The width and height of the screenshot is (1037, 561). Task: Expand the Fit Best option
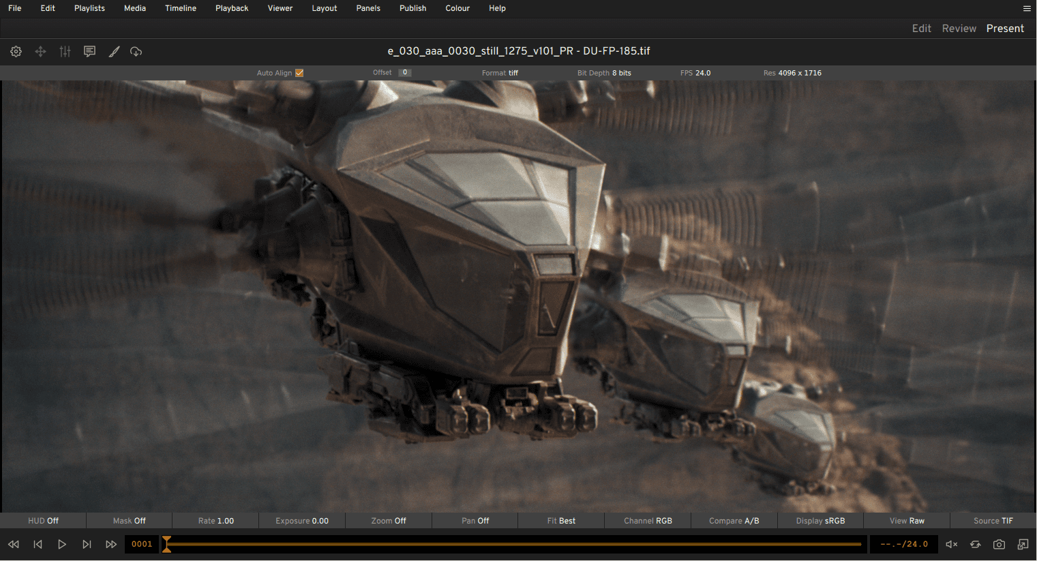coord(561,521)
